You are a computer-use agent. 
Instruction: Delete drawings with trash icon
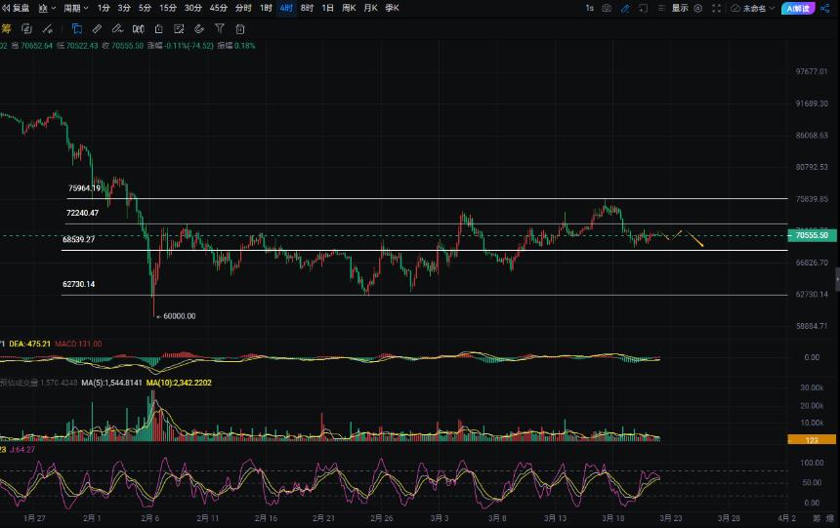[x=240, y=29]
